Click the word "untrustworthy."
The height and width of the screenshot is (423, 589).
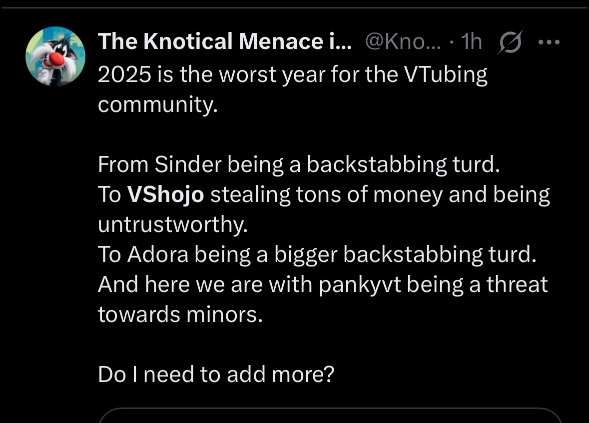click(x=172, y=225)
